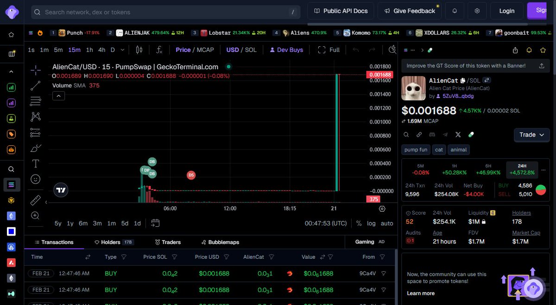Activate the chart zoom-in tool
556x305 pixels.
coord(36,216)
